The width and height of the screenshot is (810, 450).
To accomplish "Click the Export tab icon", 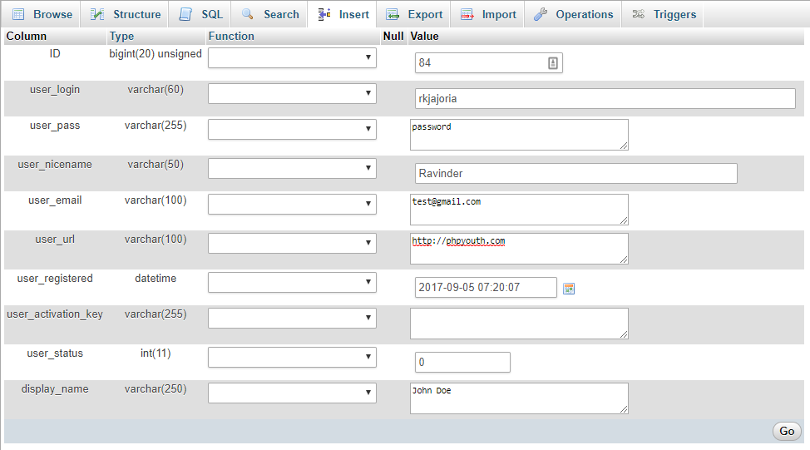I will (x=393, y=14).
